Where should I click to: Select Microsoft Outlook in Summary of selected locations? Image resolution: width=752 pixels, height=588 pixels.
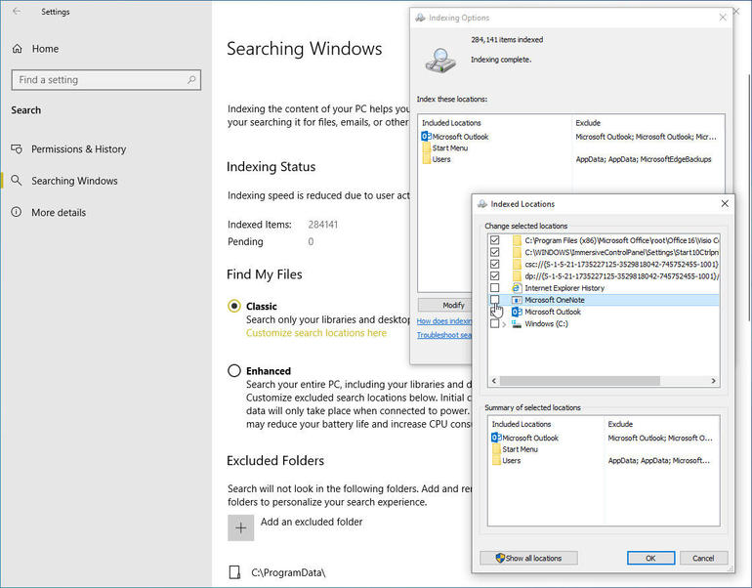point(525,438)
